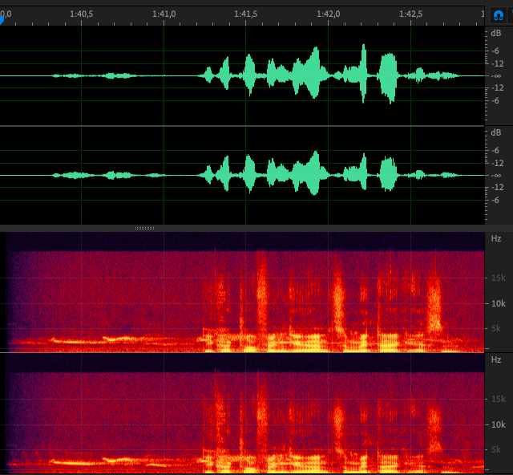Click the dB label of the bottom channel scale
The image size is (513, 475).
coord(496,132)
